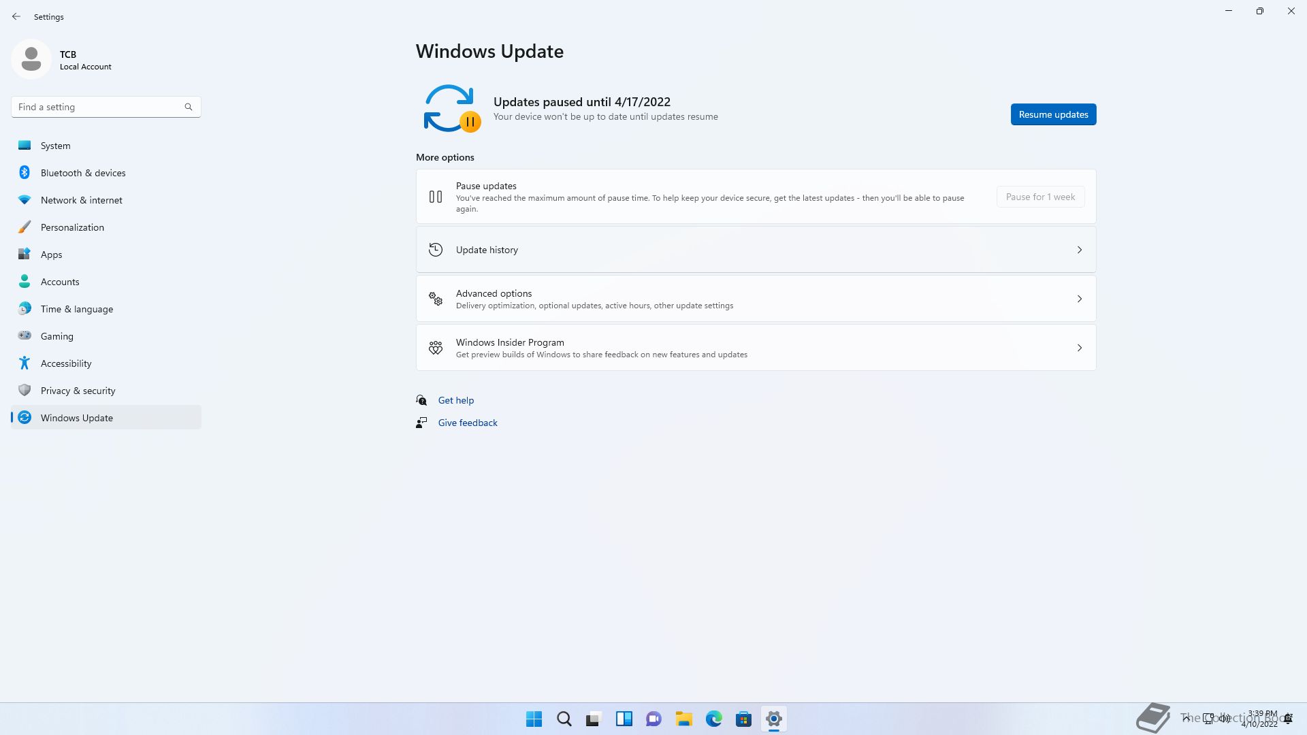The image size is (1307, 735).
Task: Click the Time & language globe icon
Action: tap(25, 308)
